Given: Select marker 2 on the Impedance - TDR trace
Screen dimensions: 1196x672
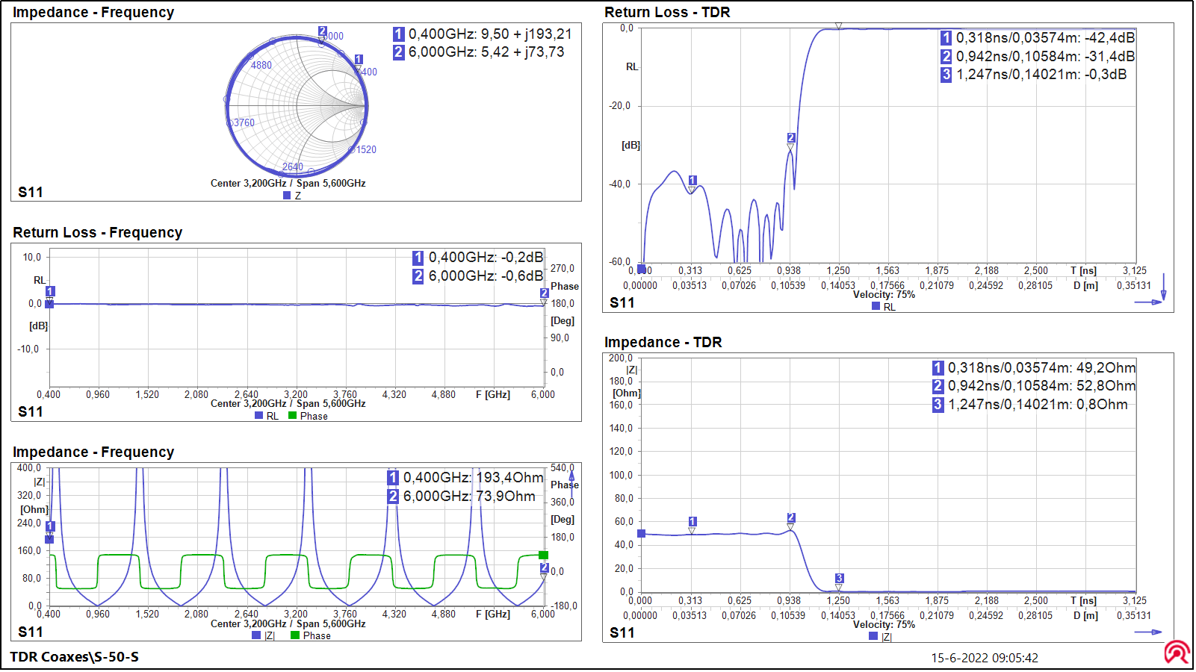Looking at the screenshot, I should (791, 517).
